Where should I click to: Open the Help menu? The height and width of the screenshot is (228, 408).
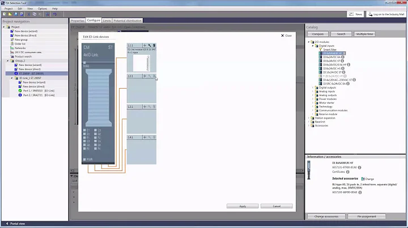coord(55,8)
